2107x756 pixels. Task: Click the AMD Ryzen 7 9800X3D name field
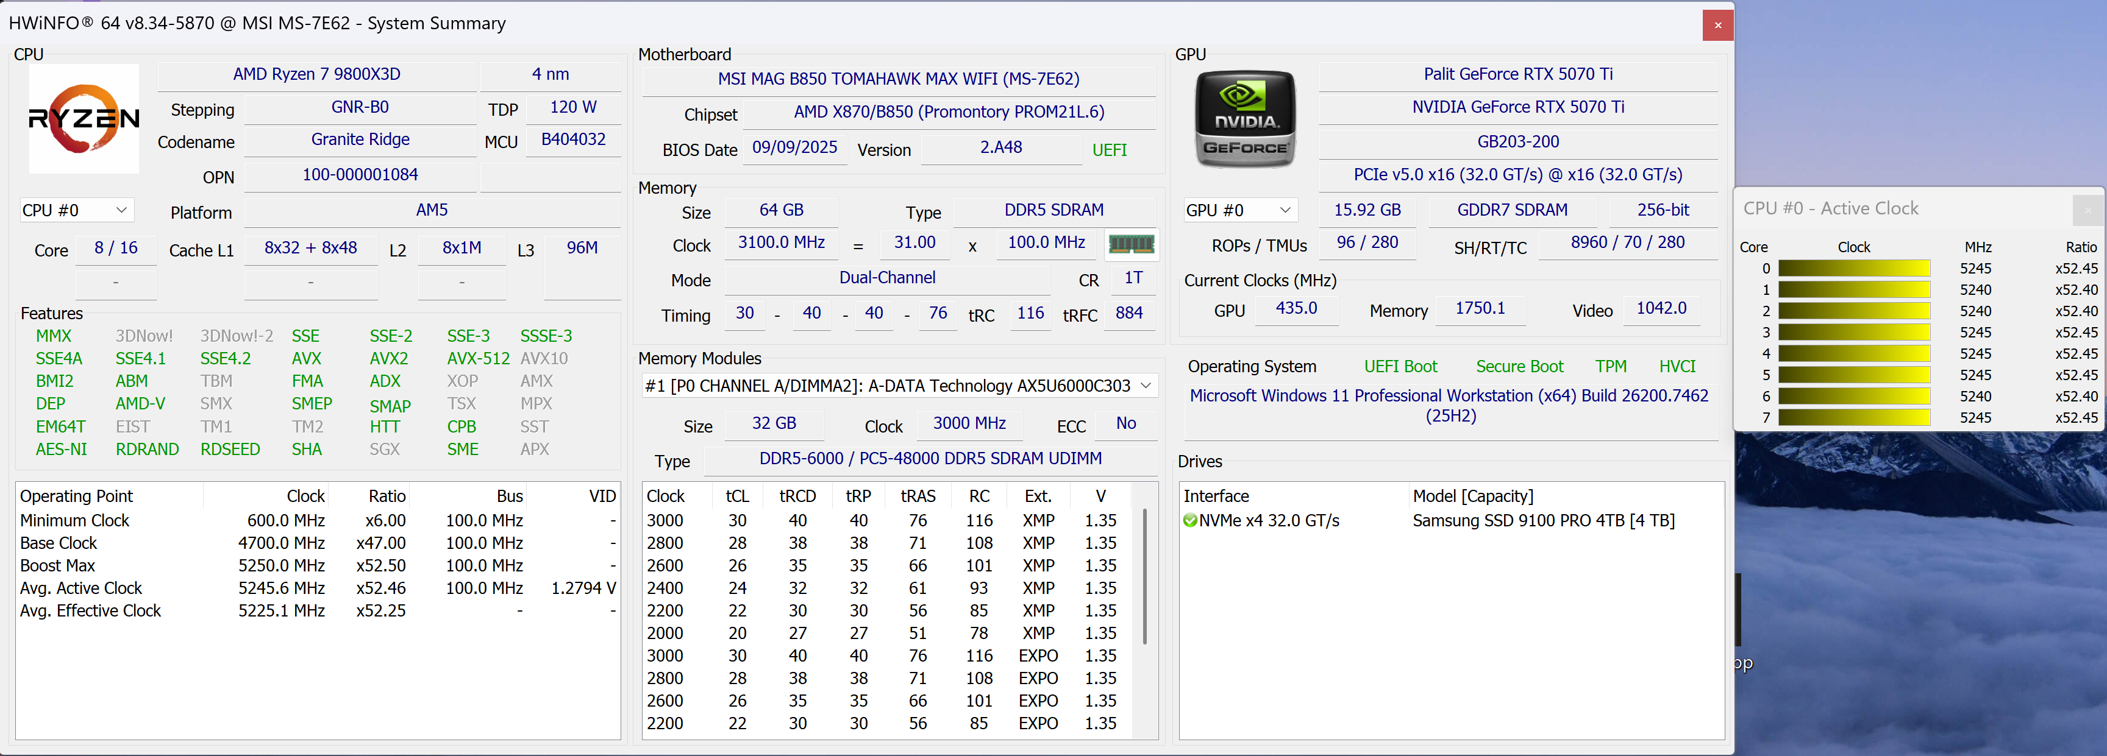[316, 74]
